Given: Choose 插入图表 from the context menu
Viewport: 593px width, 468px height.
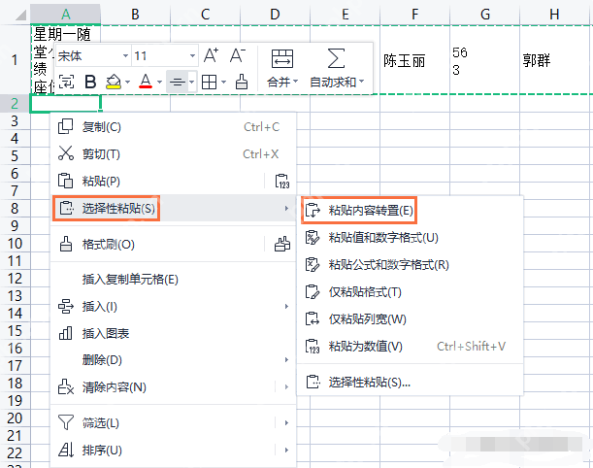Looking at the screenshot, I should point(173,333).
